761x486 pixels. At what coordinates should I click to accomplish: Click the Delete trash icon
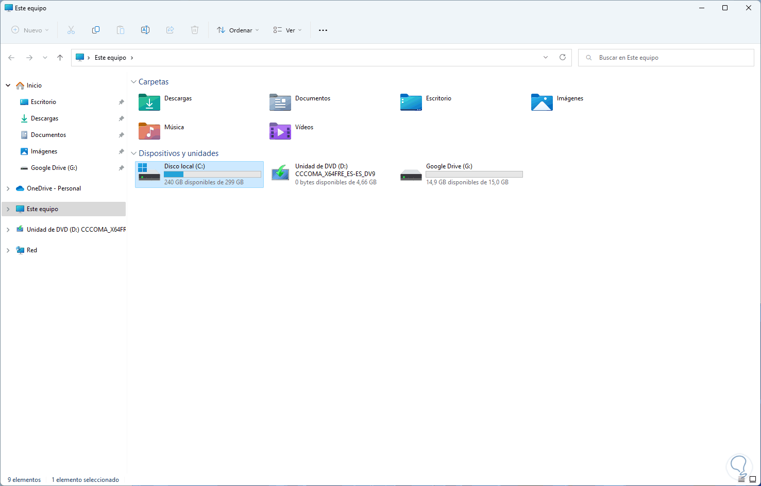(x=195, y=30)
